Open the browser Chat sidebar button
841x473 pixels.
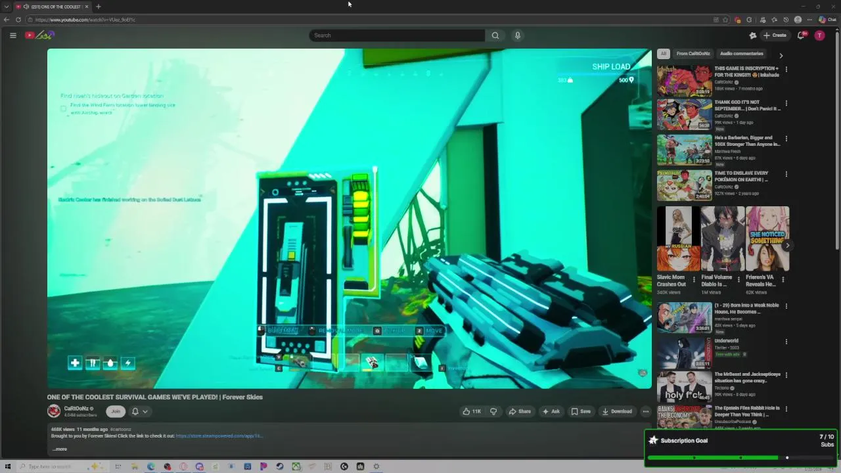827,20
